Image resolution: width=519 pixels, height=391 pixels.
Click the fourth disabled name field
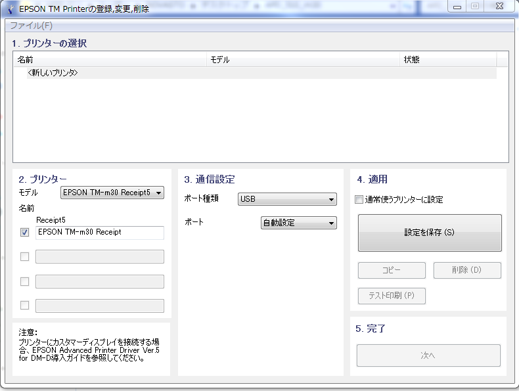(x=100, y=306)
